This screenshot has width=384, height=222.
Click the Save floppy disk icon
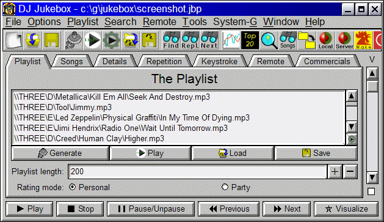52,40
